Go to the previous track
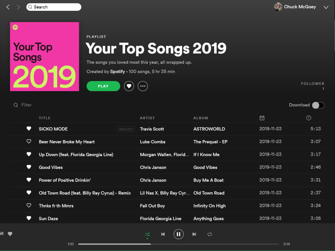This screenshot has width=335, height=251. (x=163, y=234)
